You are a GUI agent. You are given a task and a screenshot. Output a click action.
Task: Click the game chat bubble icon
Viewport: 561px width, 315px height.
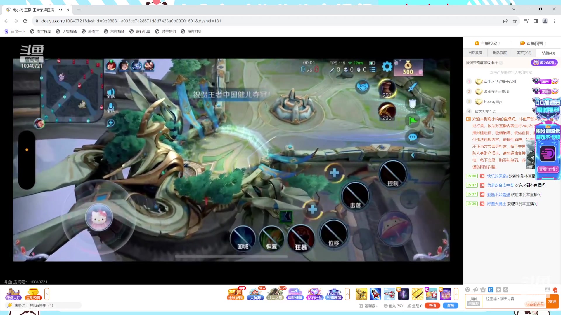tap(412, 137)
